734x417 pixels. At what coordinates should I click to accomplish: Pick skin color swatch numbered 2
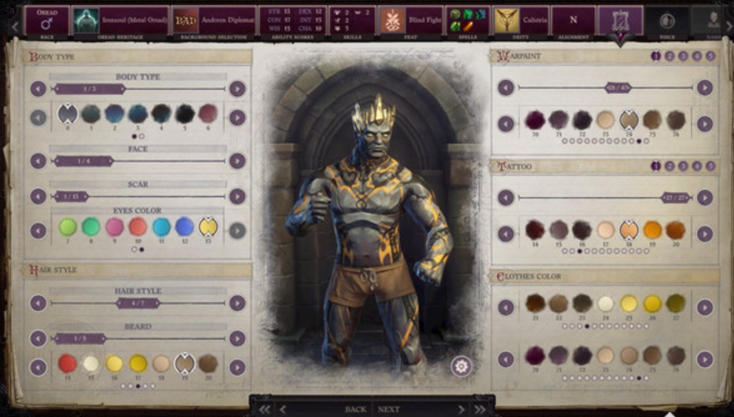[114, 114]
